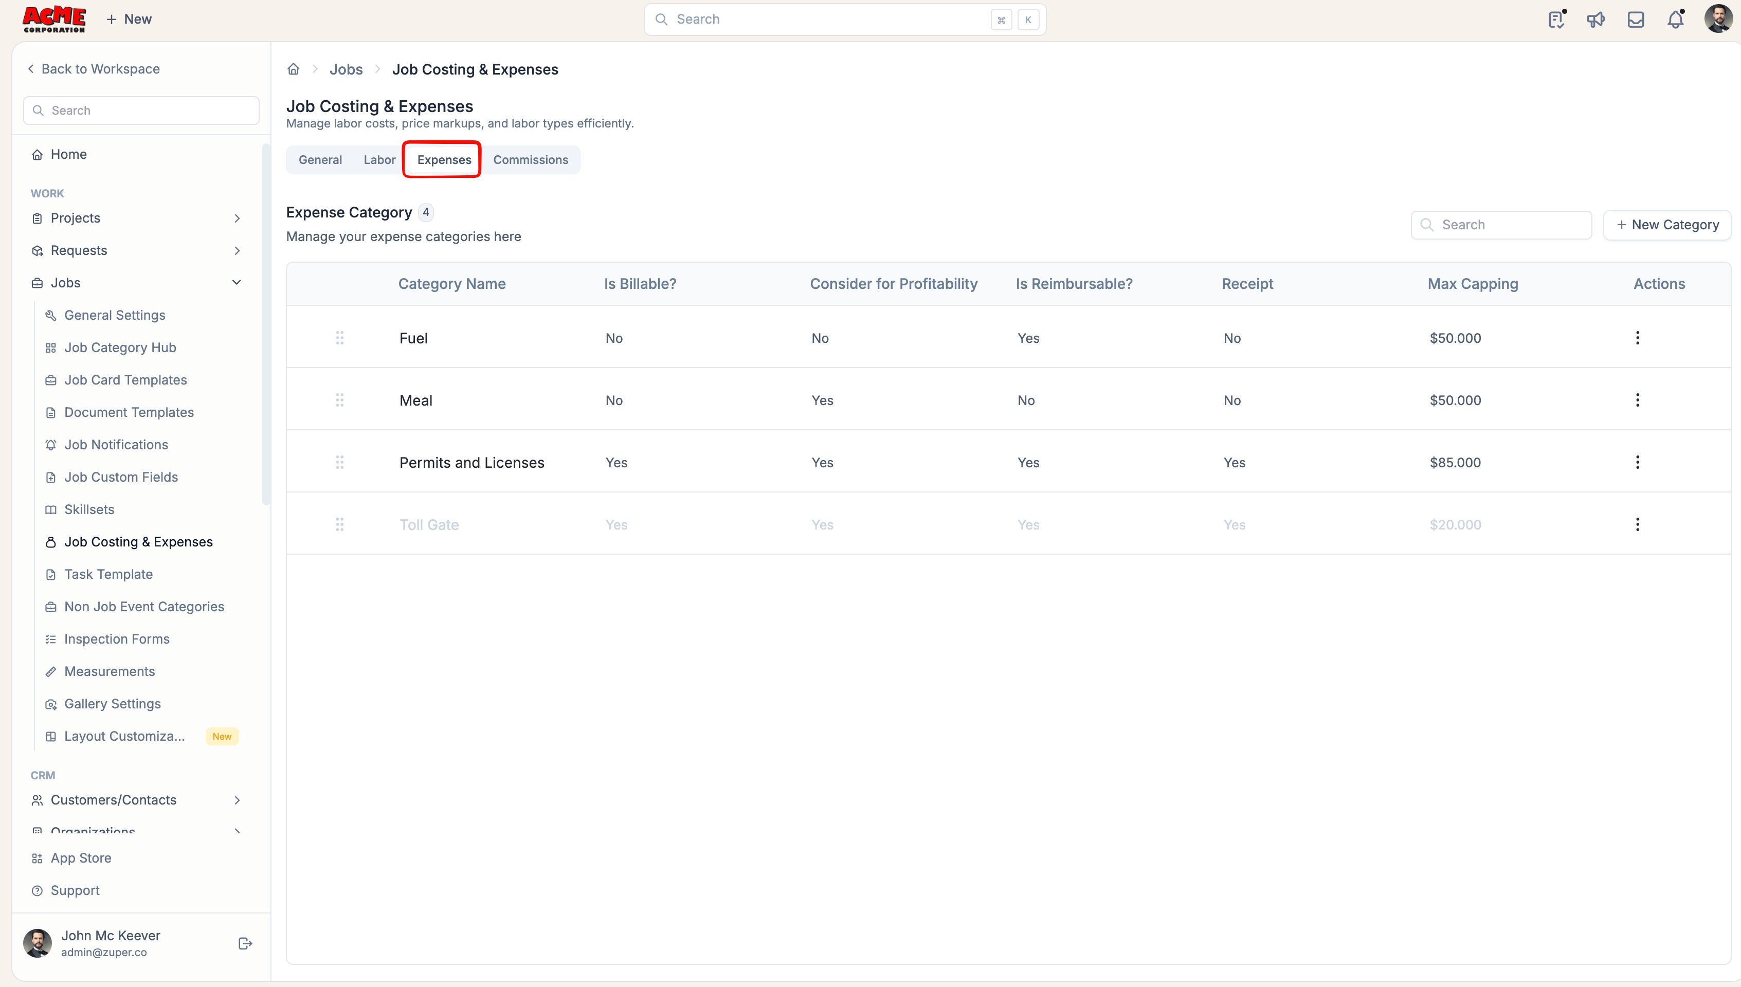Open the inbox tray icon
Viewport: 1741px width, 987px height.
(1636, 20)
